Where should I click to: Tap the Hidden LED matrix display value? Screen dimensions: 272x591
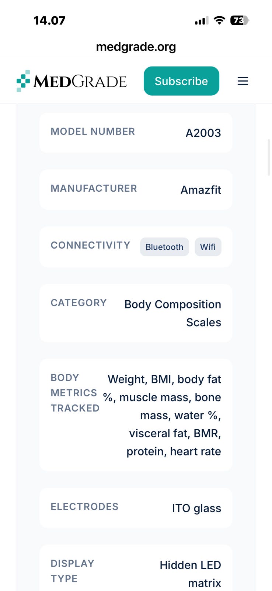coord(190,574)
